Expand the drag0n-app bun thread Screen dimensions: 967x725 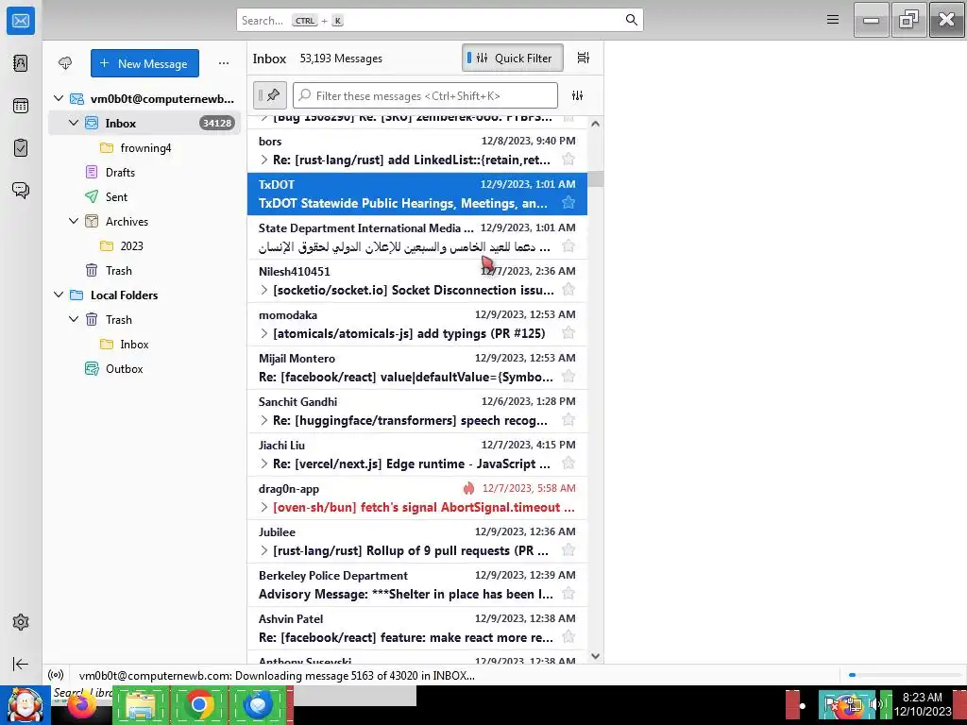coord(264,507)
